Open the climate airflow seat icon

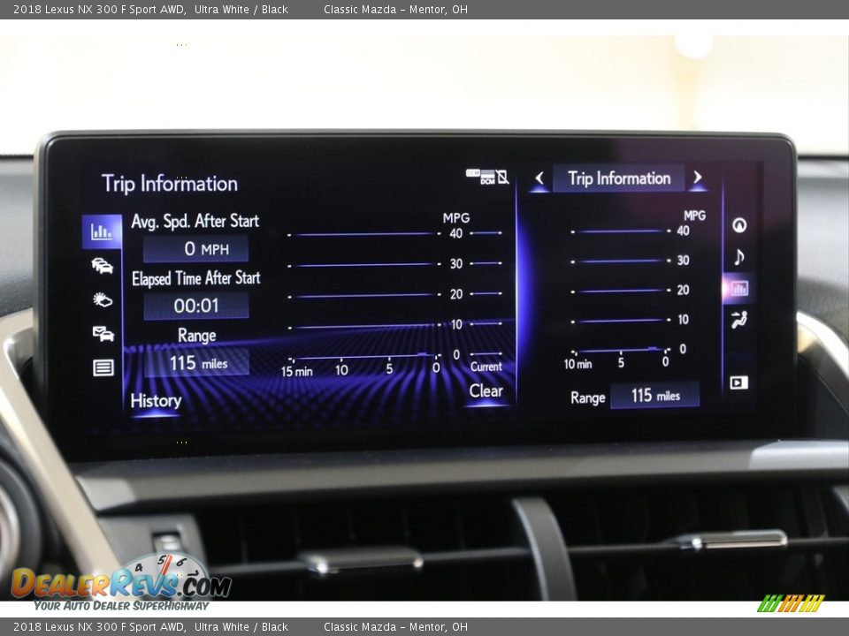tap(739, 320)
